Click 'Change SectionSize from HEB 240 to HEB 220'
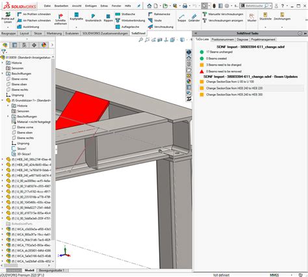This screenshot has height=277, width=308. tap(235, 88)
